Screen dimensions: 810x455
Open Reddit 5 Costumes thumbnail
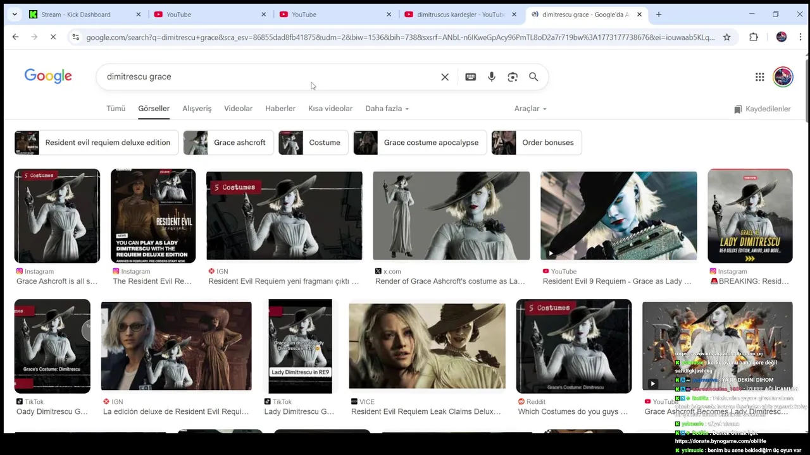click(574, 346)
